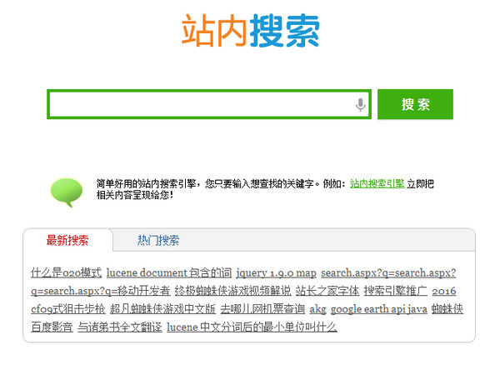
Task: Click the lucene 中文分词后的最小单位叫什么 link
Action: 252,327
